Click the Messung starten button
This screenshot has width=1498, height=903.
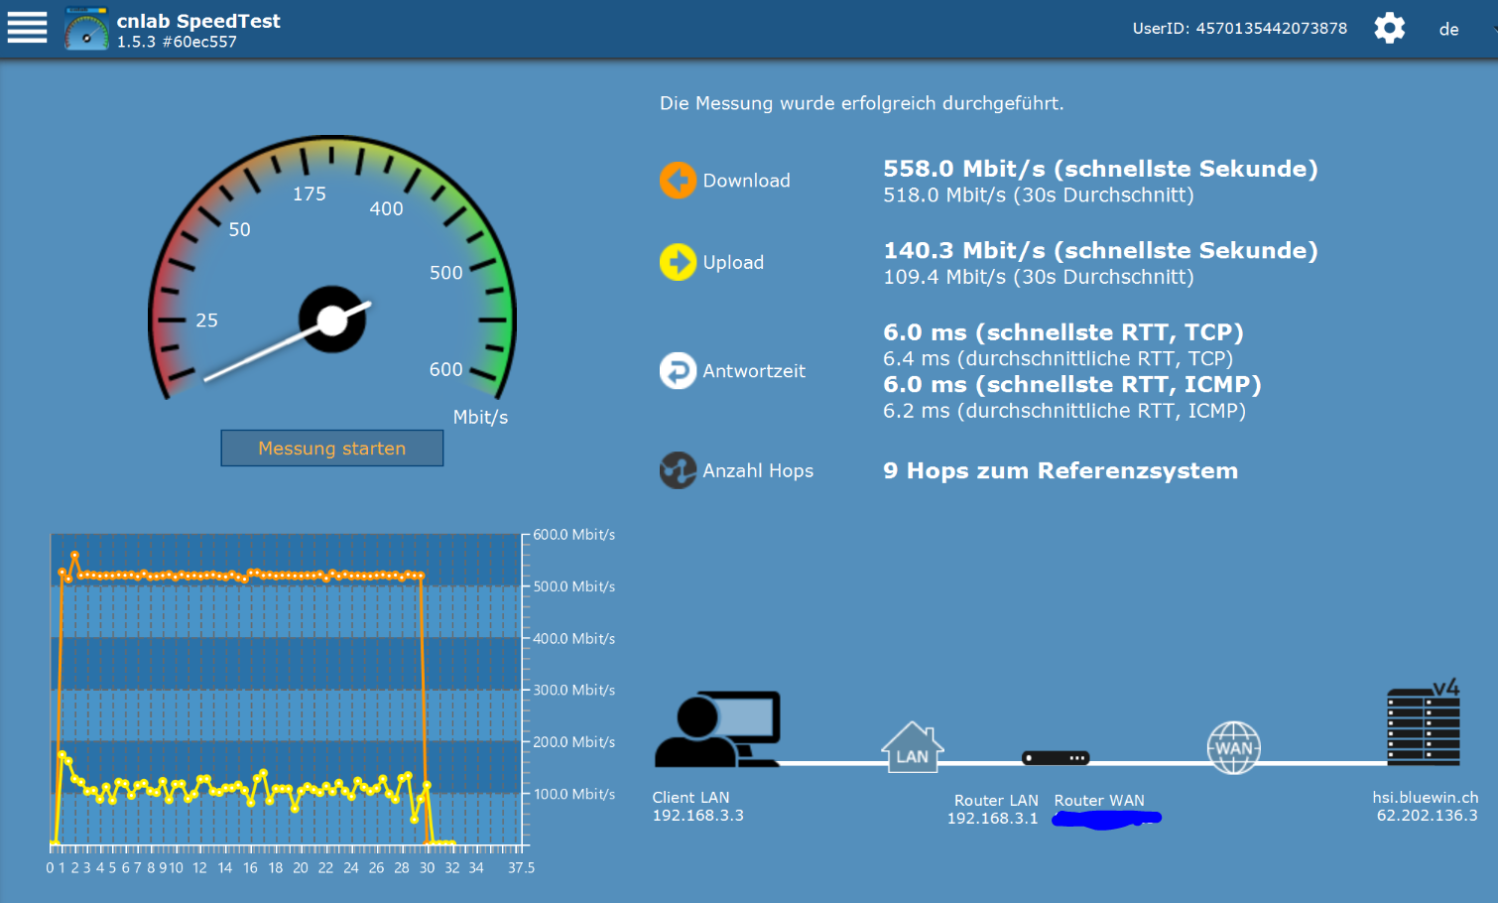tap(331, 449)
